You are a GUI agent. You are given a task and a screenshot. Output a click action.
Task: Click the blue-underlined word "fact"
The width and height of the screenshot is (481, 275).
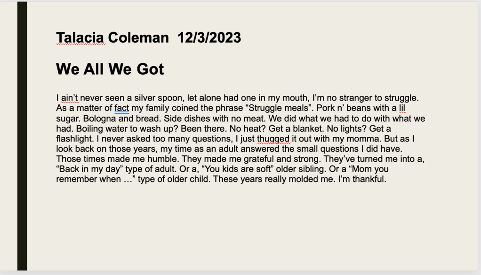[121, 108]
